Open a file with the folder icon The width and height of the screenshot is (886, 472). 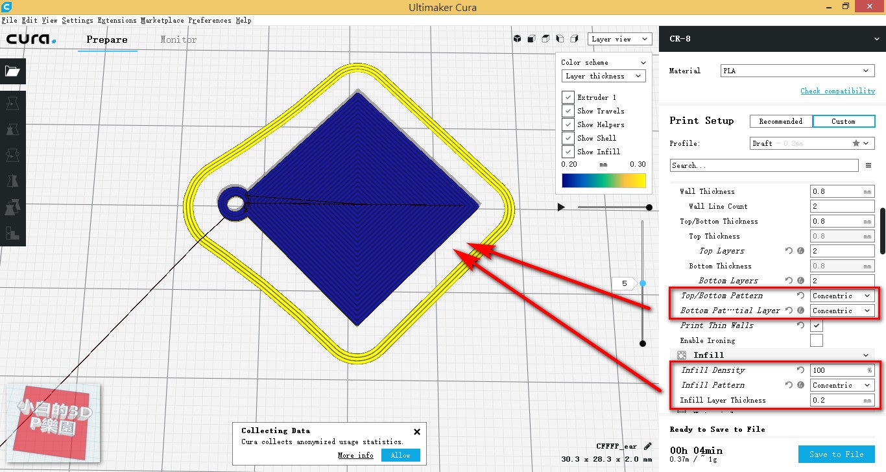tap(12, 71)
